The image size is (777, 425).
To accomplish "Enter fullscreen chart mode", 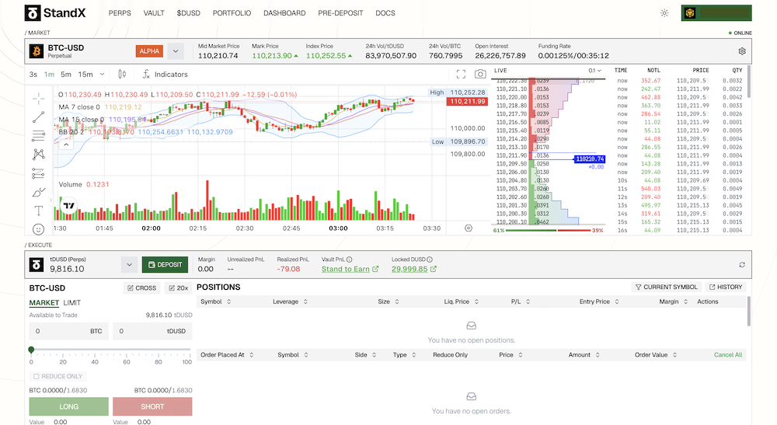I will [x=461, y=75].
